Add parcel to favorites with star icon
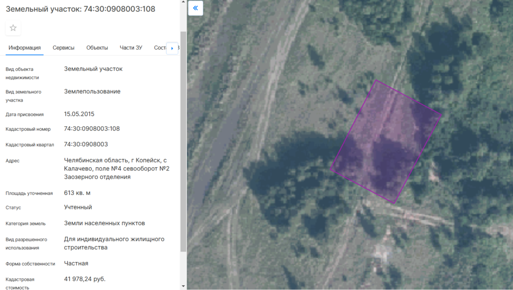 (13, 28)
